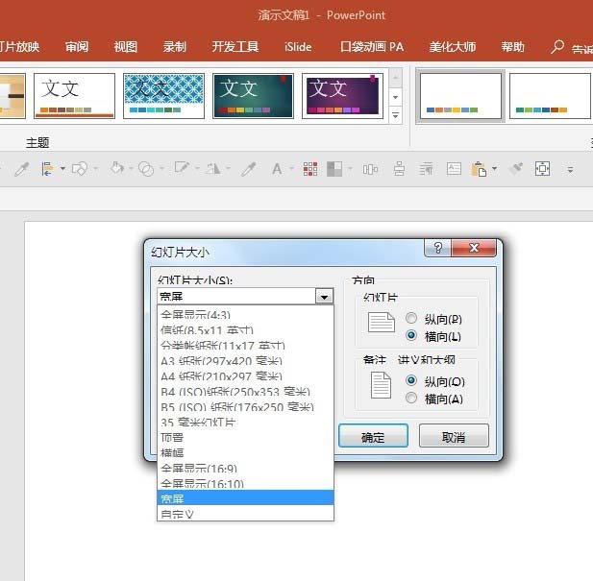Select slide orientation 纵向(P) radio button
This screenshot has height=581, width=593.
[x=411, y=318]
